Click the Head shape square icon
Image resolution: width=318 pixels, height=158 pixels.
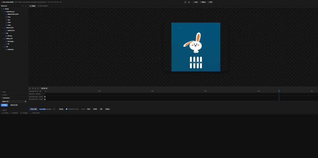click(6, 22)
